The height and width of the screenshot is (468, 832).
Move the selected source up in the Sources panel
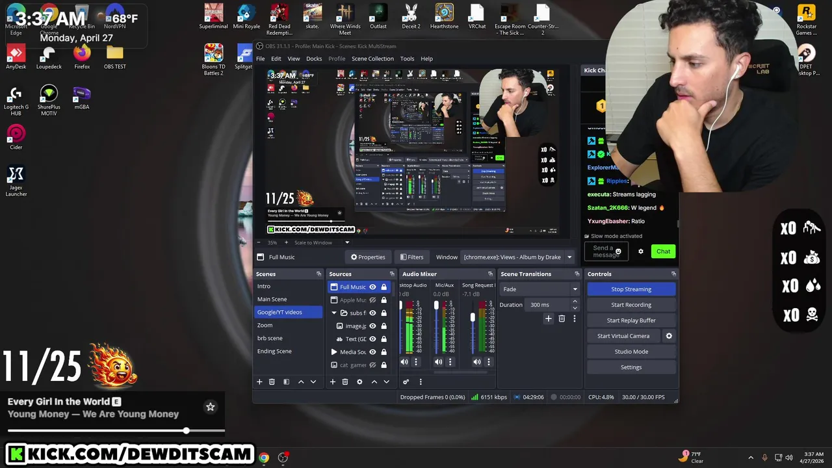click(374, 382)
